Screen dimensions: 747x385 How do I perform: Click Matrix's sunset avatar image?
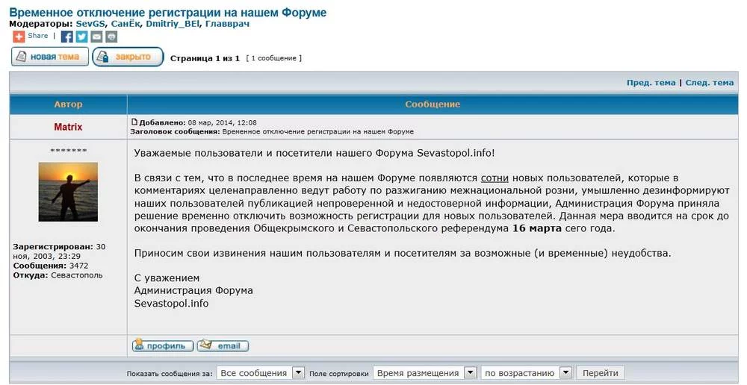[x=68, y=192]
